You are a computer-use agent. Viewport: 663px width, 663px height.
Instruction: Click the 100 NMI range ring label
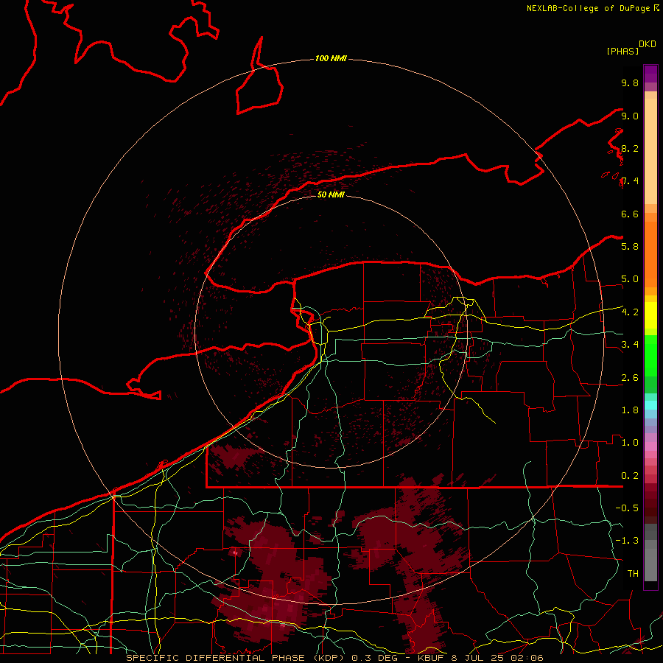pos(331,58)
